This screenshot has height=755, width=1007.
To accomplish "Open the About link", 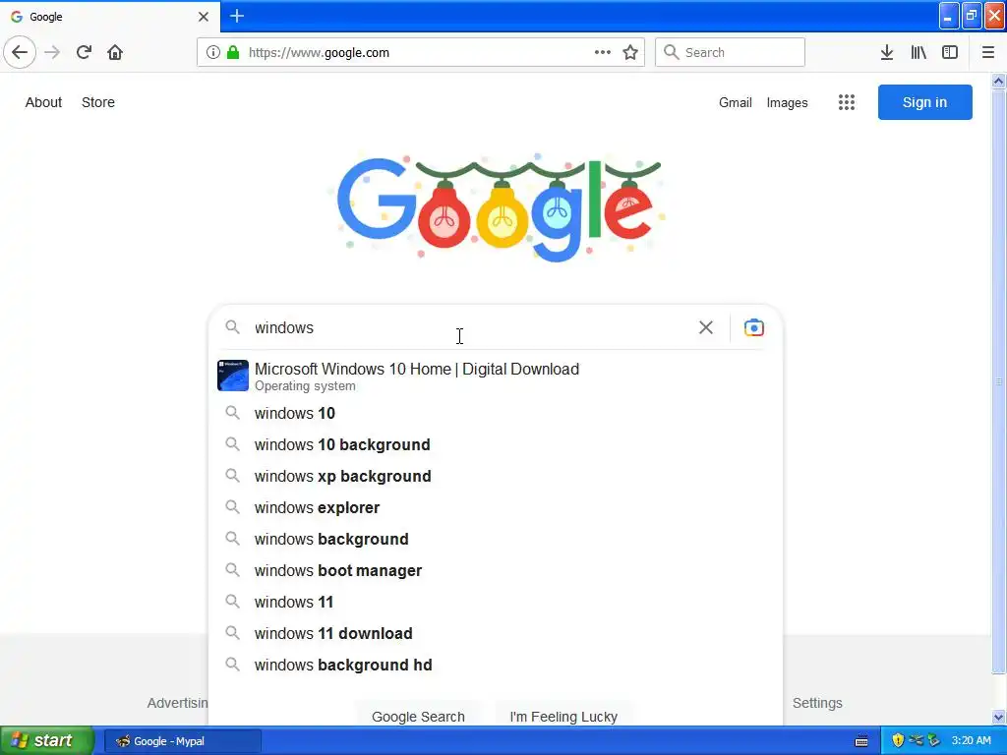I will (43, 102).
